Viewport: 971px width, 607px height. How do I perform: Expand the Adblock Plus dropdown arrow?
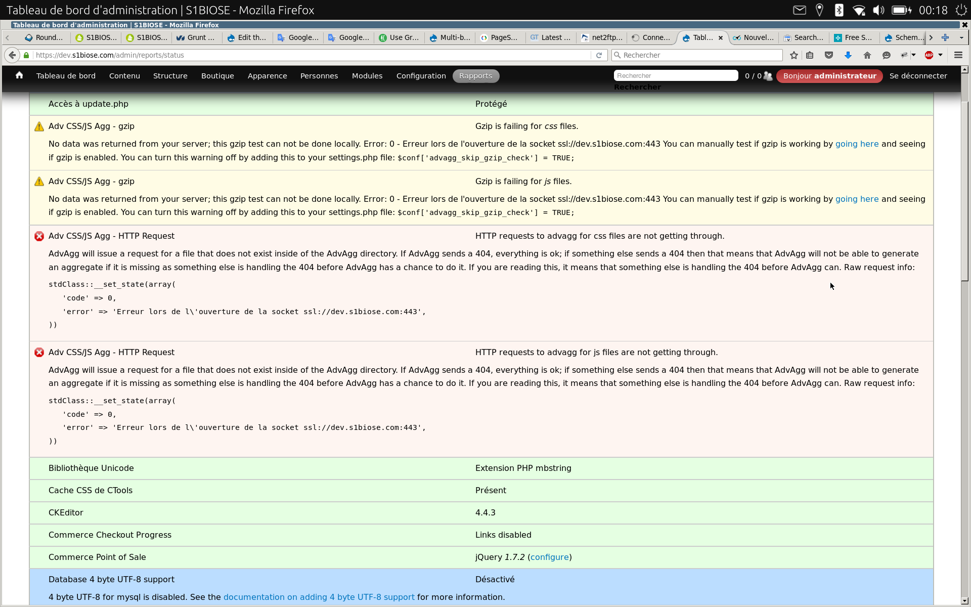tap(940, 55)
